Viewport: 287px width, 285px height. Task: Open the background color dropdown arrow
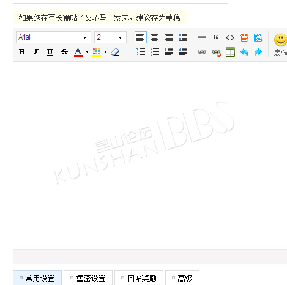point(105,52)
